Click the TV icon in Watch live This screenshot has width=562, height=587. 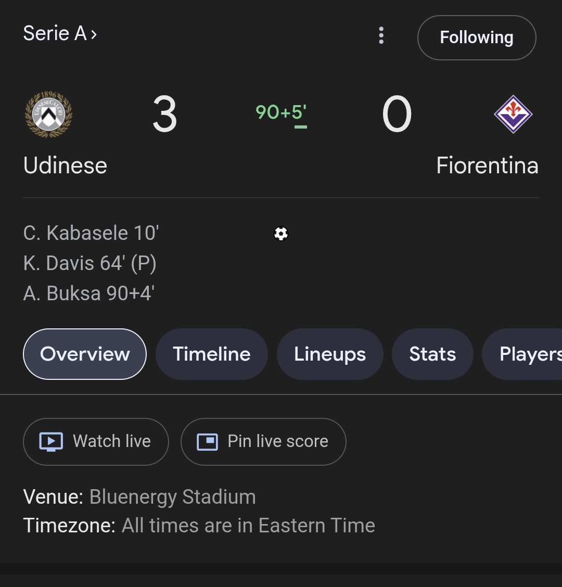(51, 442)
